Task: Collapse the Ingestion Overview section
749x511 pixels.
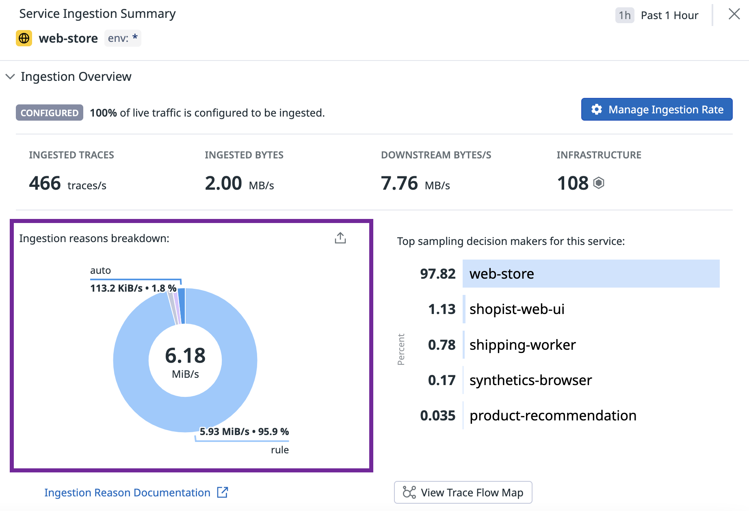Action: pyautogui.click(x=10, y=76)
